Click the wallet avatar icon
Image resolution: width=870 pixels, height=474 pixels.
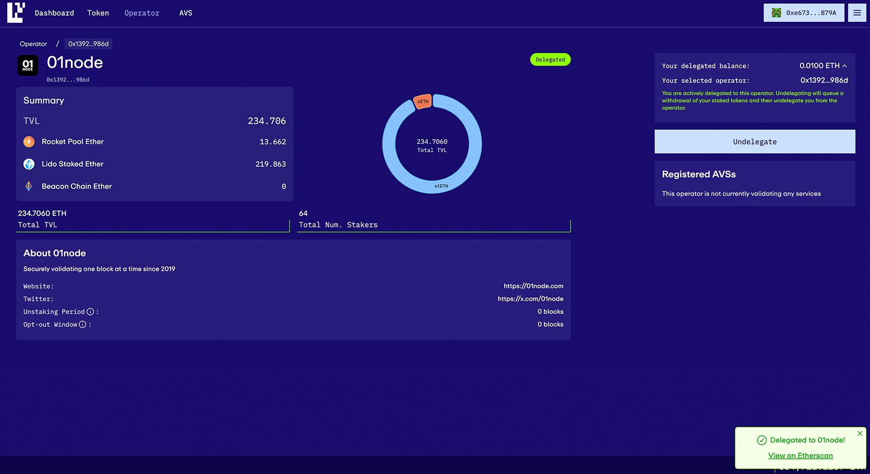coord(776,13)
